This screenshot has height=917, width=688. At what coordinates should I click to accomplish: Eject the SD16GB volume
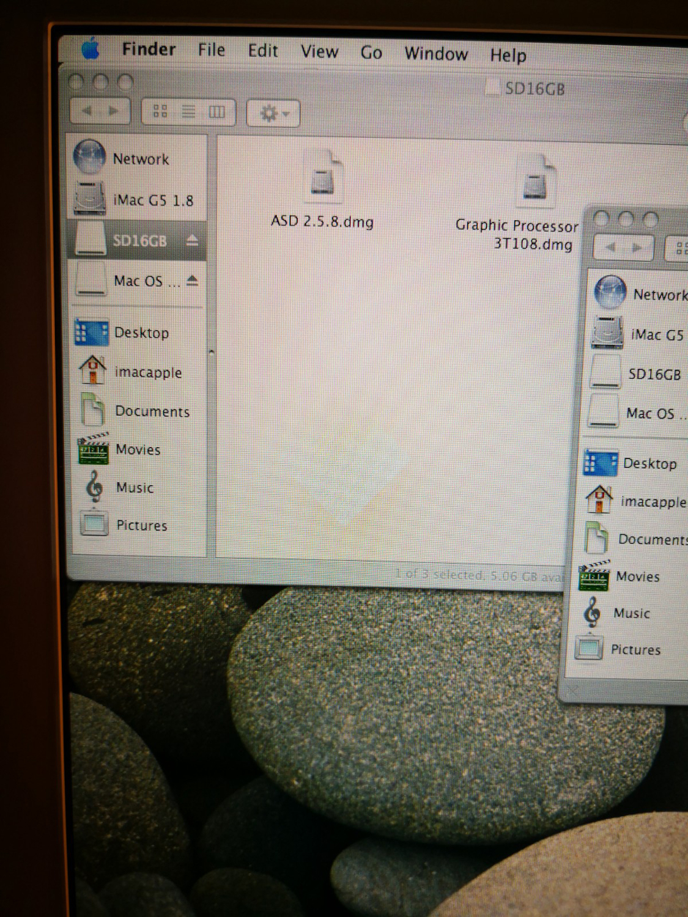[x=192, y=240]
